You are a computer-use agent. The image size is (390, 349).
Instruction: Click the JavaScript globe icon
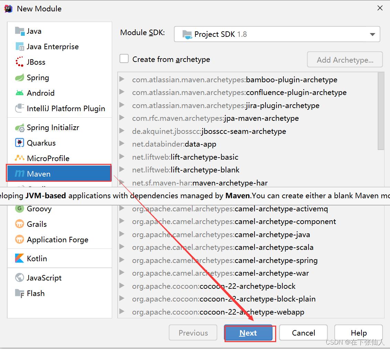pos(20,277)
